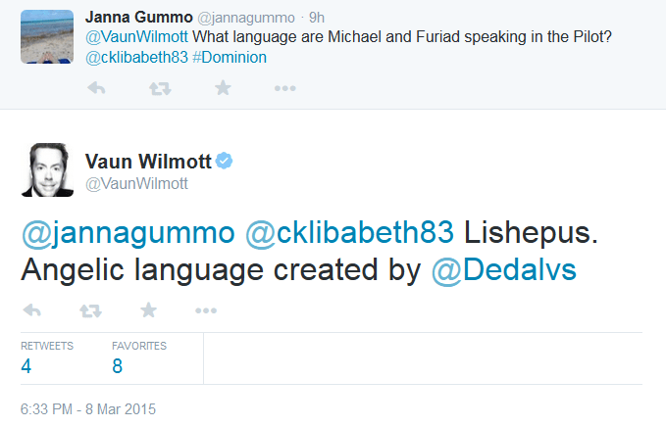Open more options on Vaun's tweet

[x=205, y=310]
